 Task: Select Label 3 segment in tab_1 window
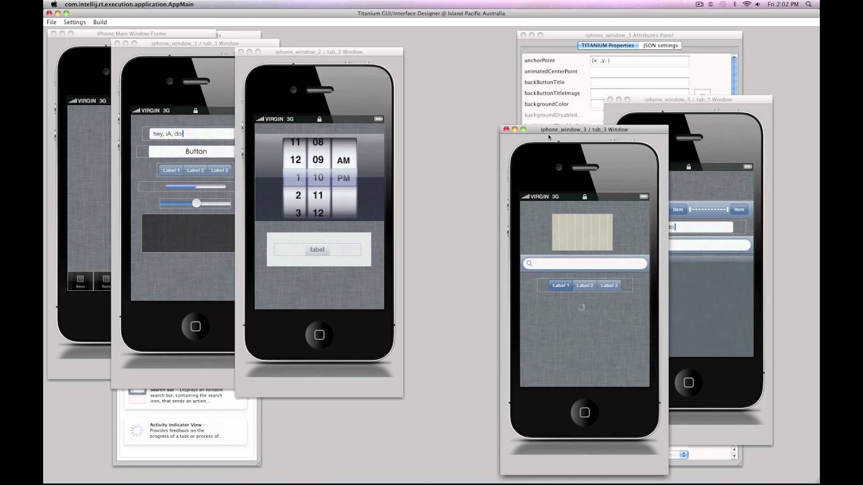(220, 170)
